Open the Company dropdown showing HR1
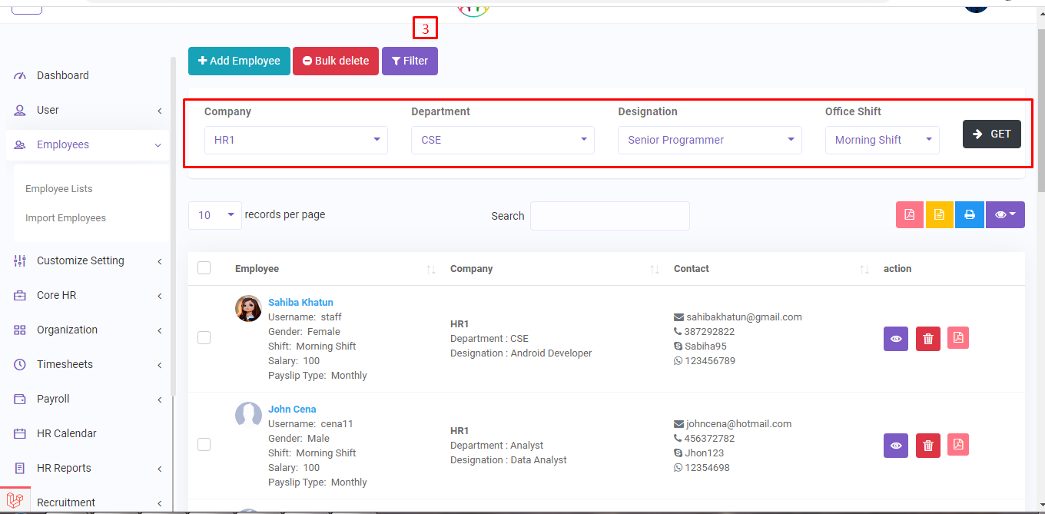 [296, 140]
